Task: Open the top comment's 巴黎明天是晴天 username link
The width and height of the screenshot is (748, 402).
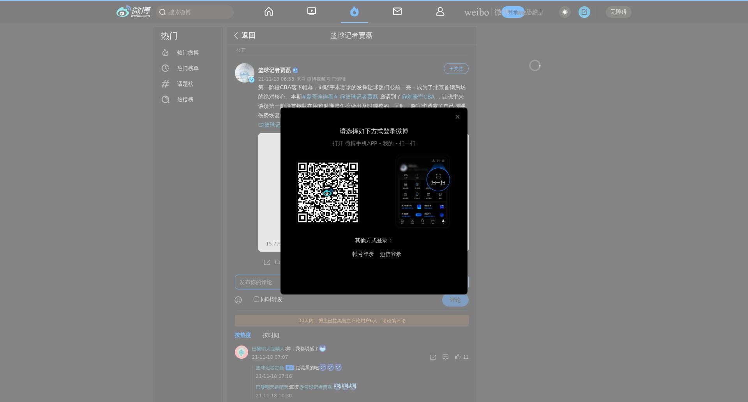Action: [268, 349]
